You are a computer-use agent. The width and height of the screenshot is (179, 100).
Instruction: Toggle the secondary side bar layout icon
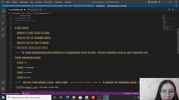tap(155, 2)
